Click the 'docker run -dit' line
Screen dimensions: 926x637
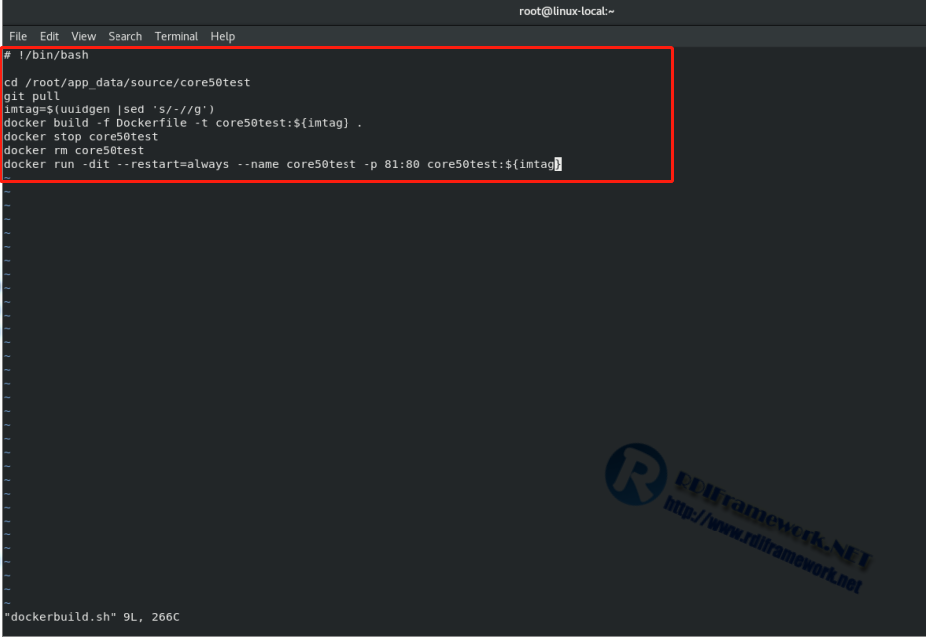coord(283,164)
